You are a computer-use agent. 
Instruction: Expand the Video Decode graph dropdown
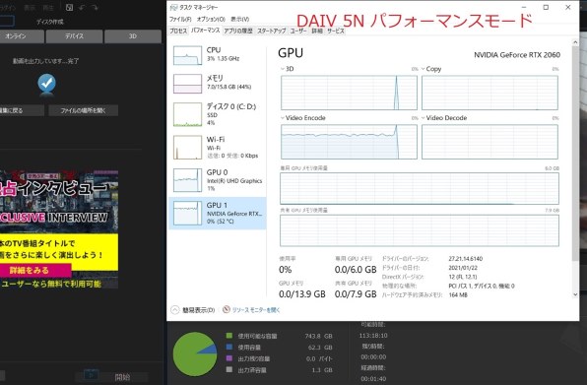tap(424, 118)
